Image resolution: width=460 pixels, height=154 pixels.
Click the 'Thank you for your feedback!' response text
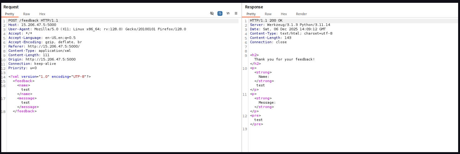pos(284,59)
